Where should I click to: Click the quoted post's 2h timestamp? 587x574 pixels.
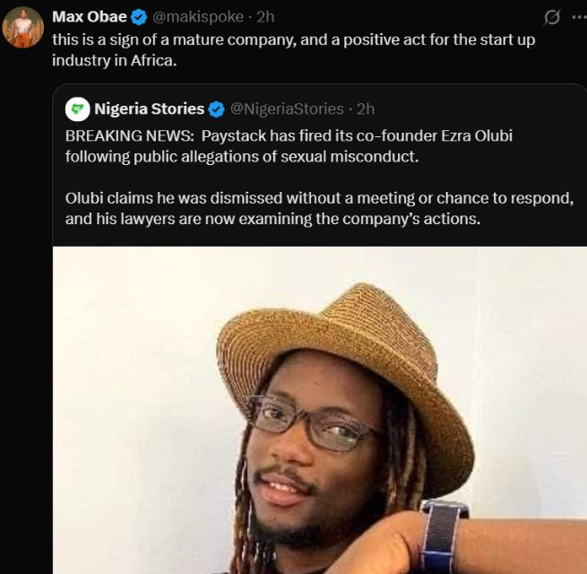coord(366,109)
